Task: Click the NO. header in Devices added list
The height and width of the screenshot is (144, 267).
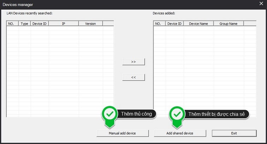Action: point(158,24)
